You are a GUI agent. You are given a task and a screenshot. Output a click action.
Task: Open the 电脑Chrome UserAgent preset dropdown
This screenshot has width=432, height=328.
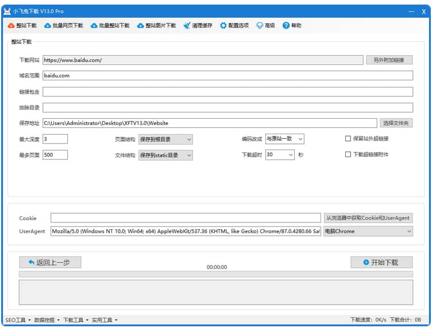pos(368,231)
